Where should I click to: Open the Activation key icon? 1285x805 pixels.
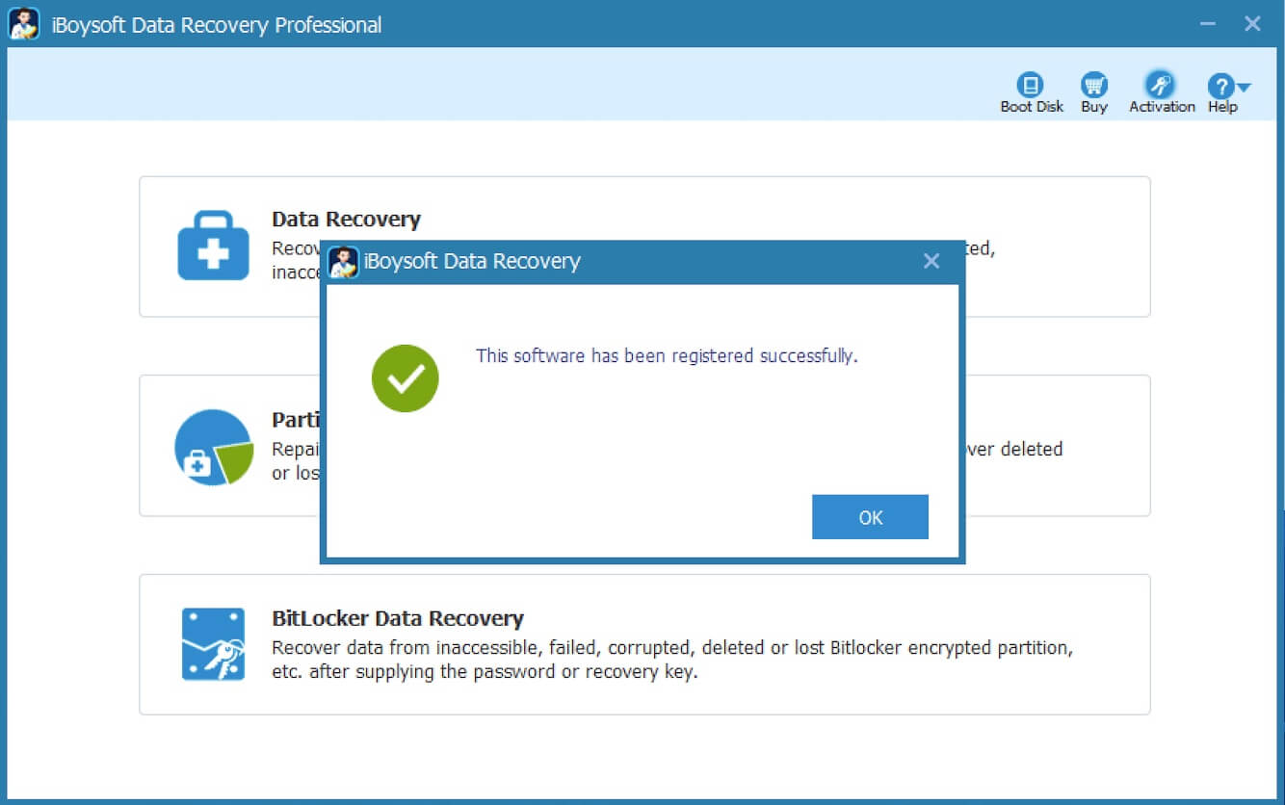[x=1159, y=85]
